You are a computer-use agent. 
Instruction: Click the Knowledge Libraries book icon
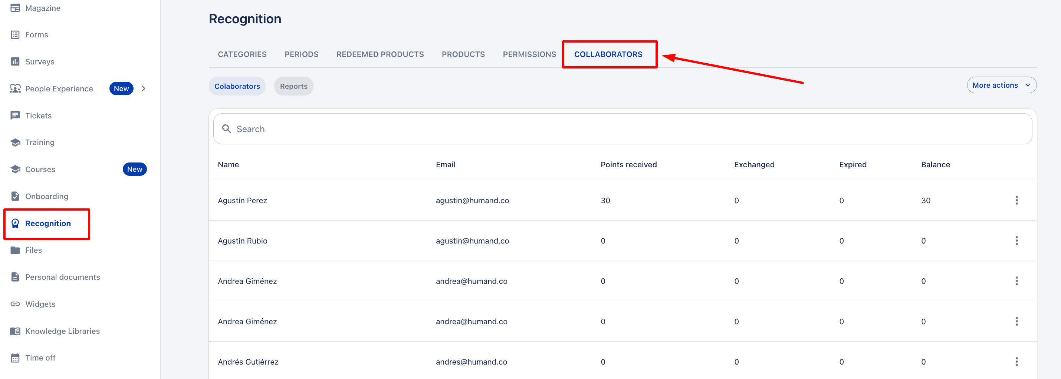pyautogui.click(x=15, y=331)
